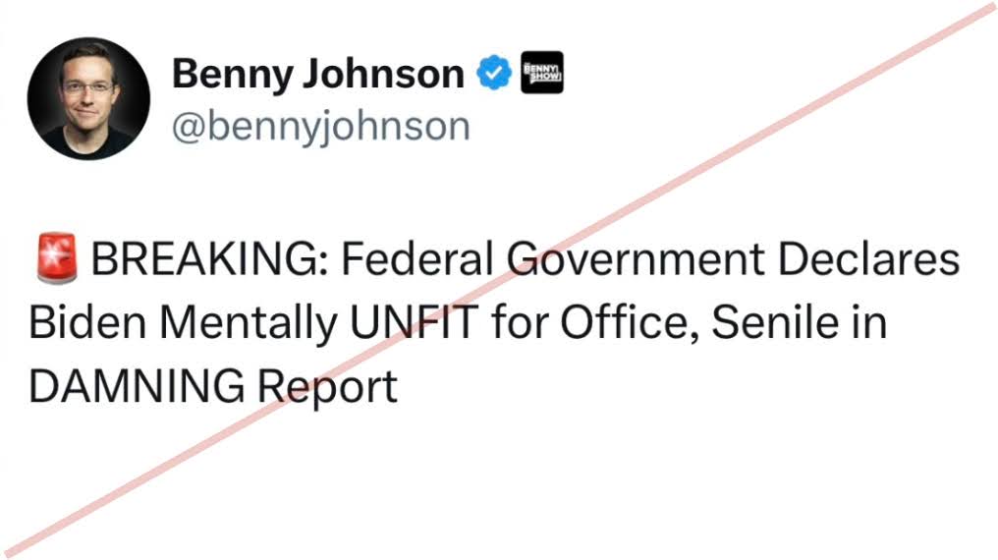
Task: Click the red siren emoji
Action: click(53, 260)
